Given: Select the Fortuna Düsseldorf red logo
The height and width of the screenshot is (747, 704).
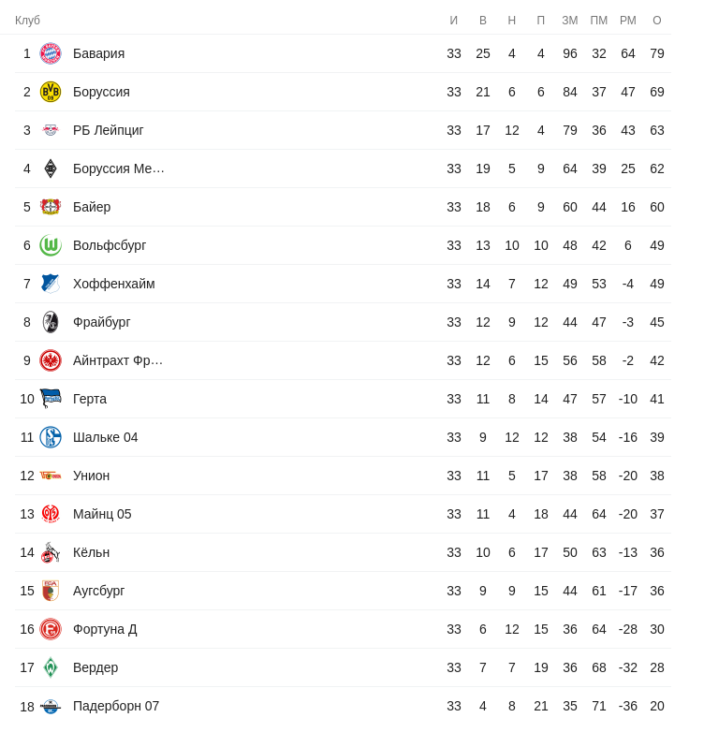Looking at the screenshot, I should coord(51,629).
